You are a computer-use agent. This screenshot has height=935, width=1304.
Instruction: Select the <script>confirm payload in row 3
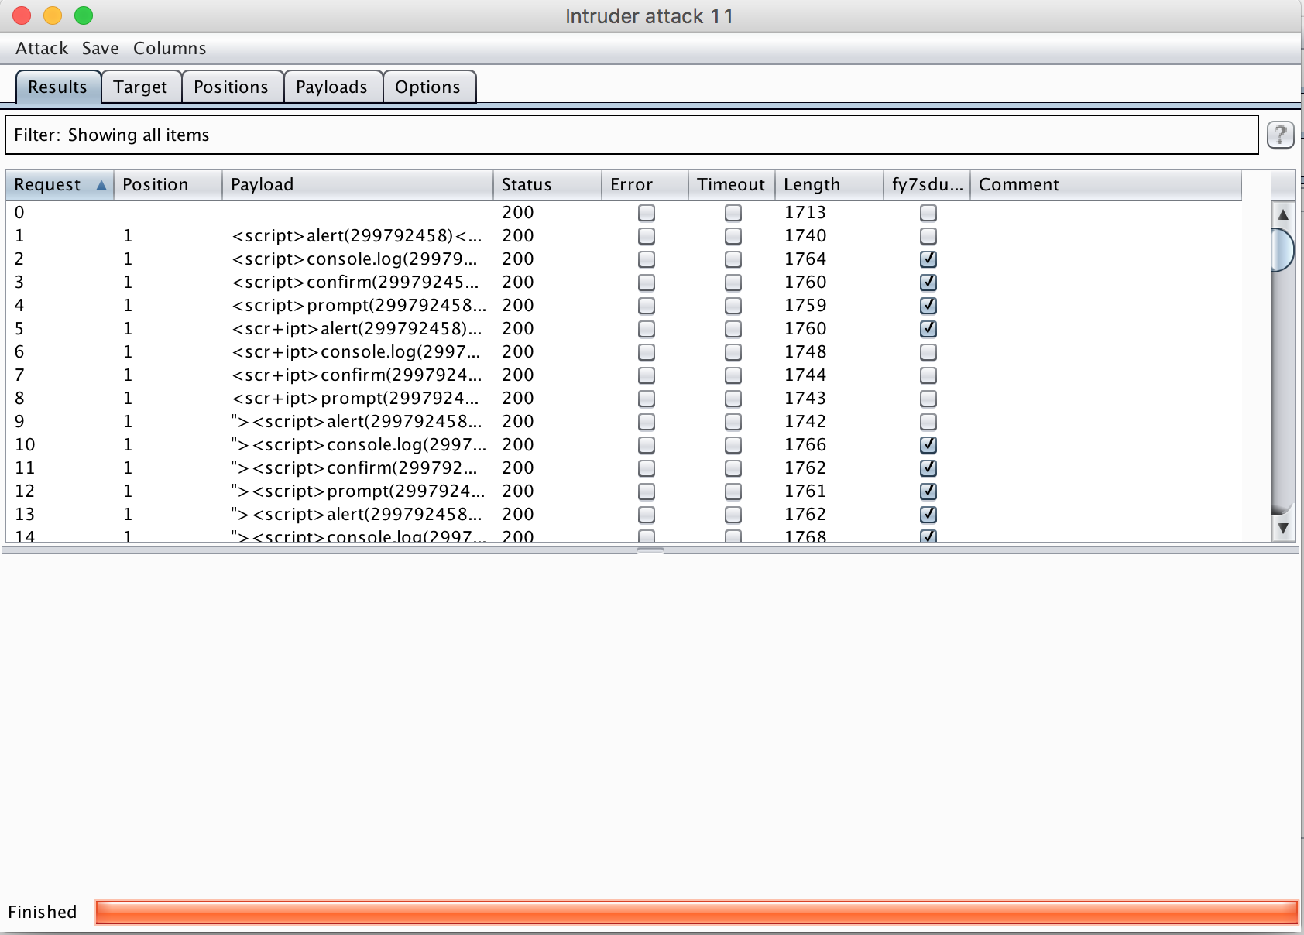[355, 283]
